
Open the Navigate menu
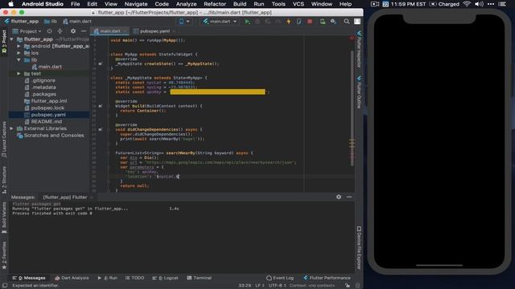pyautogui.click(x=136, y=4)
